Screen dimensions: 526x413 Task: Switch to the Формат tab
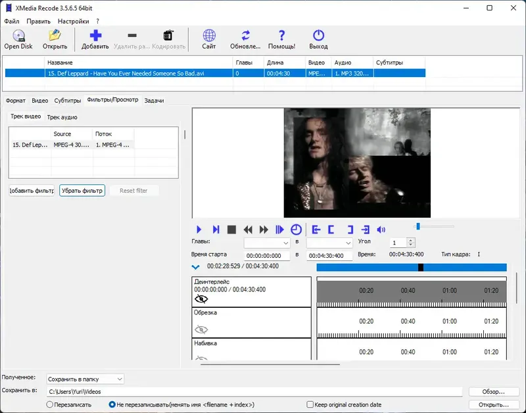[x=15, y=101]
